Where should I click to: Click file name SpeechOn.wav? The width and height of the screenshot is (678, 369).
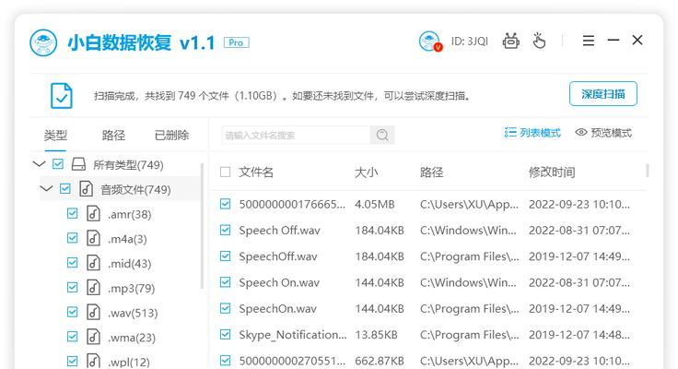tap(277, 308)
